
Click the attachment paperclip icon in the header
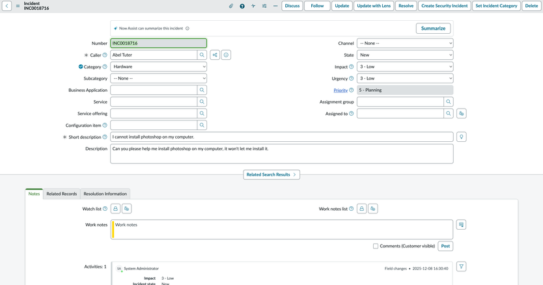click(230, 6)
